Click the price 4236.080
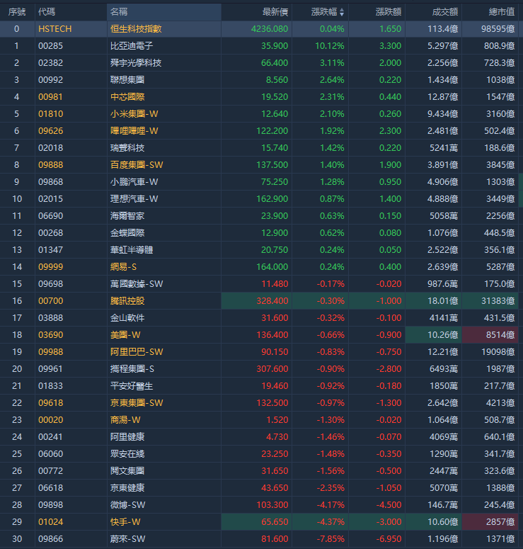This screenshot has height=549, width=523. pos(270,29)
